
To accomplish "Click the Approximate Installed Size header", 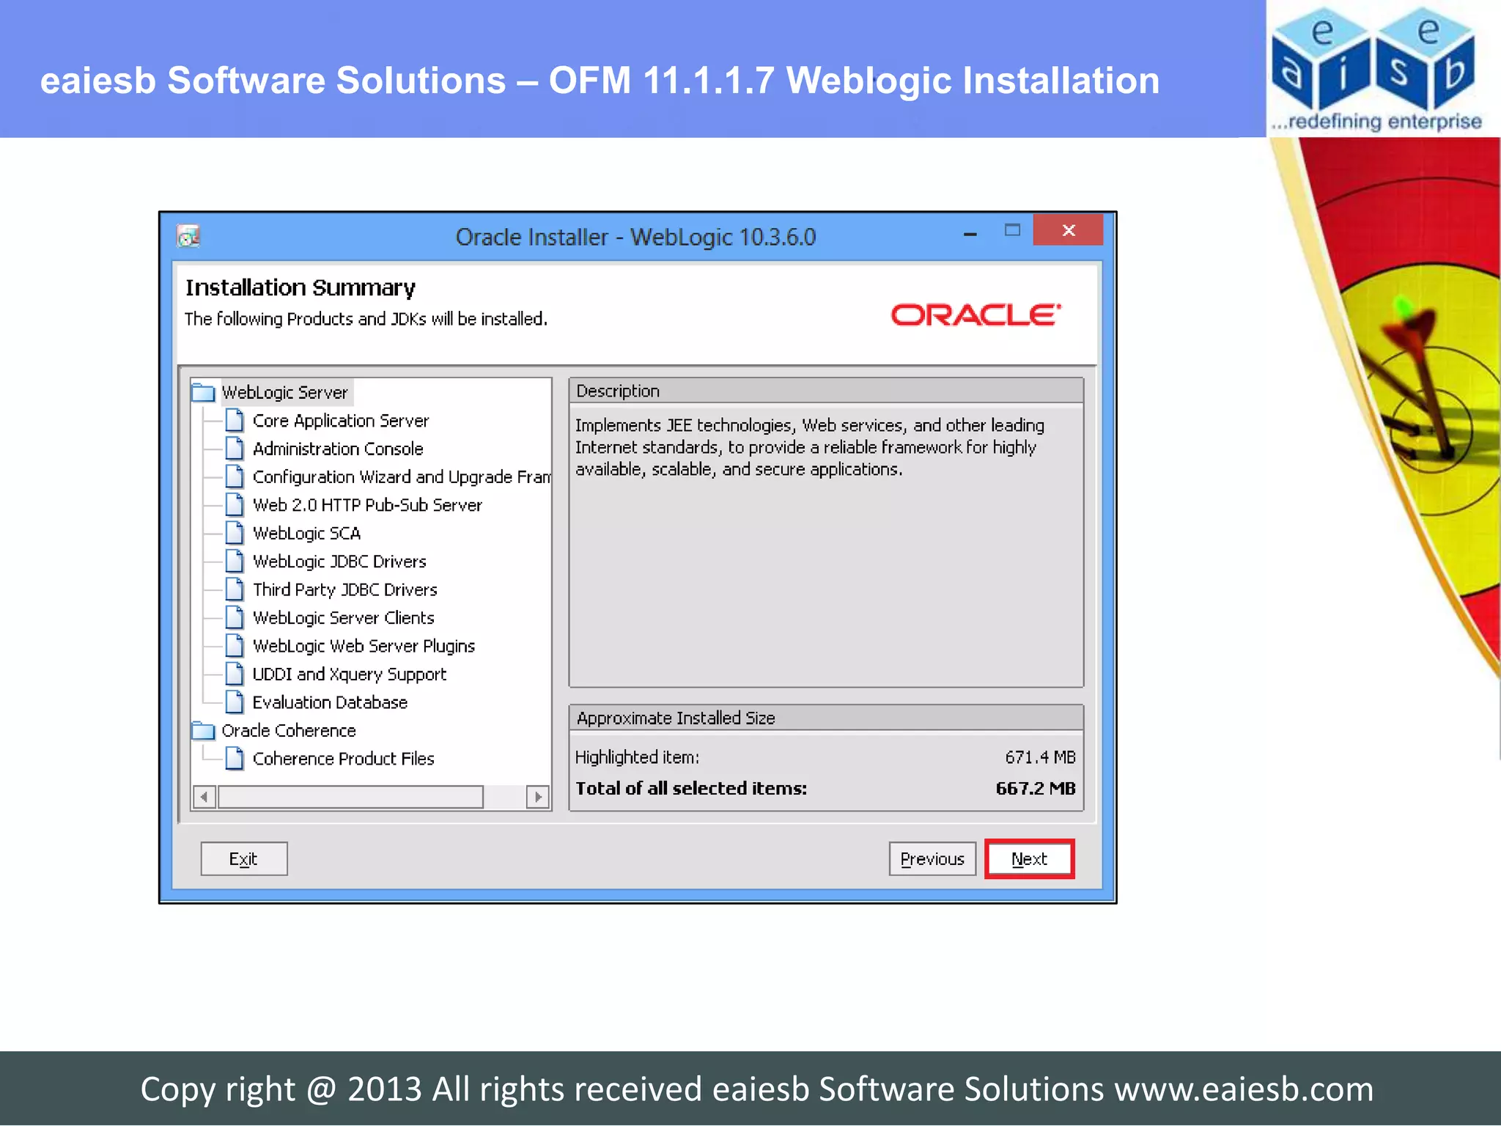I will [x=826, y=718].
